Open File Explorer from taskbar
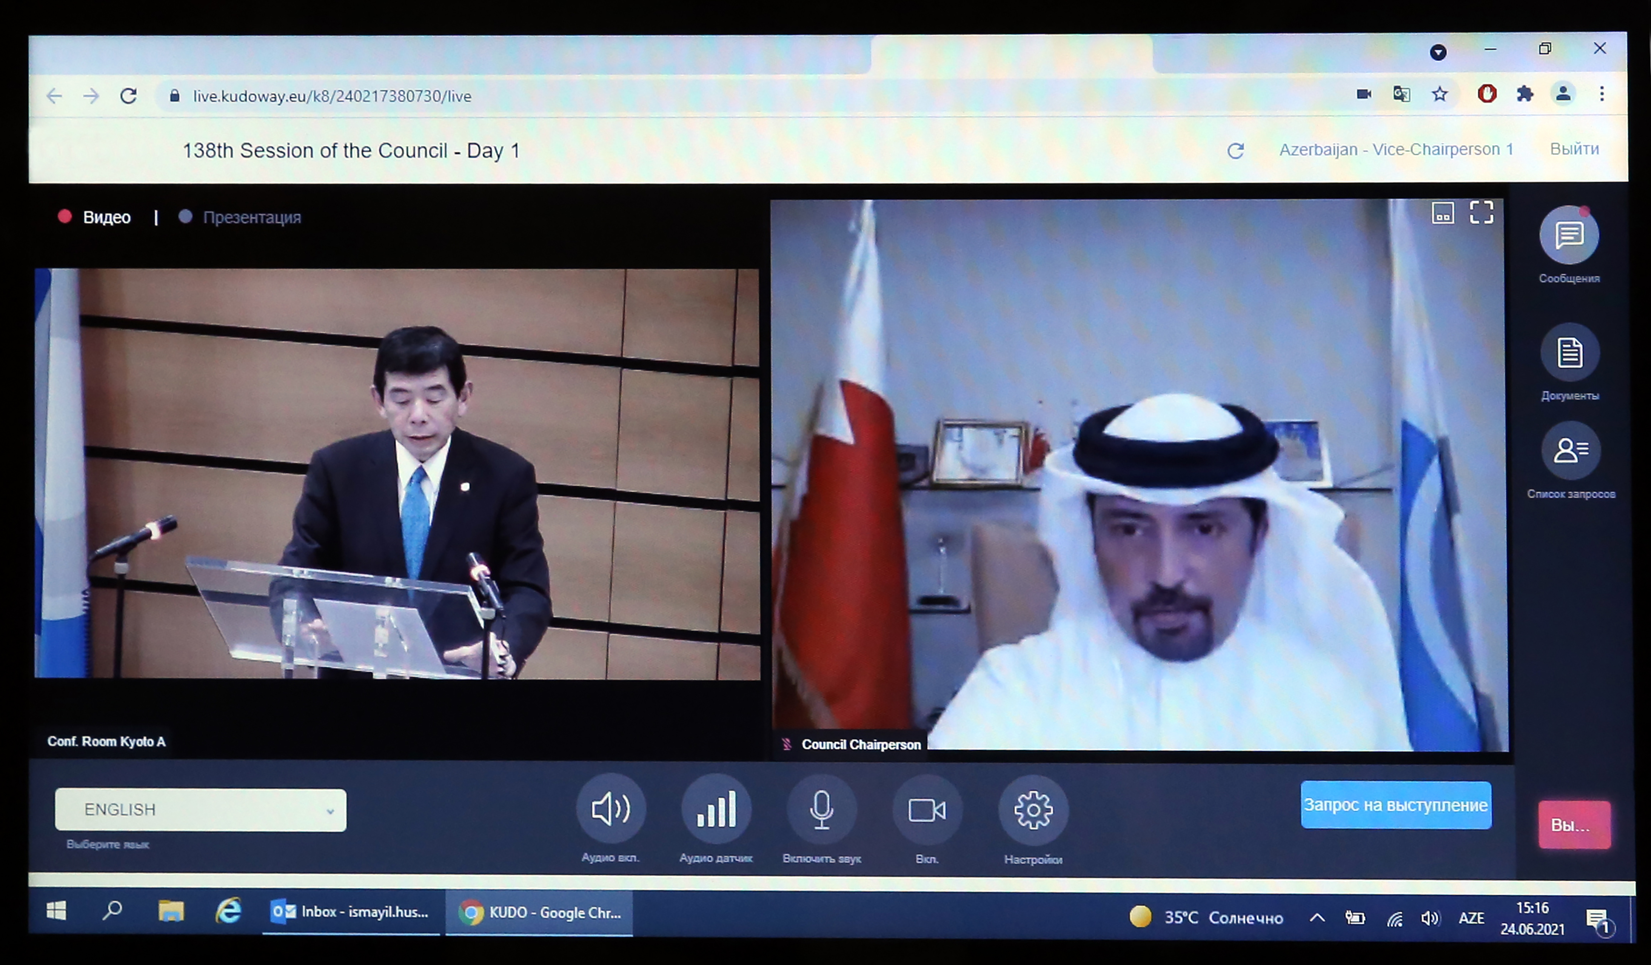 tap(171, 911)
